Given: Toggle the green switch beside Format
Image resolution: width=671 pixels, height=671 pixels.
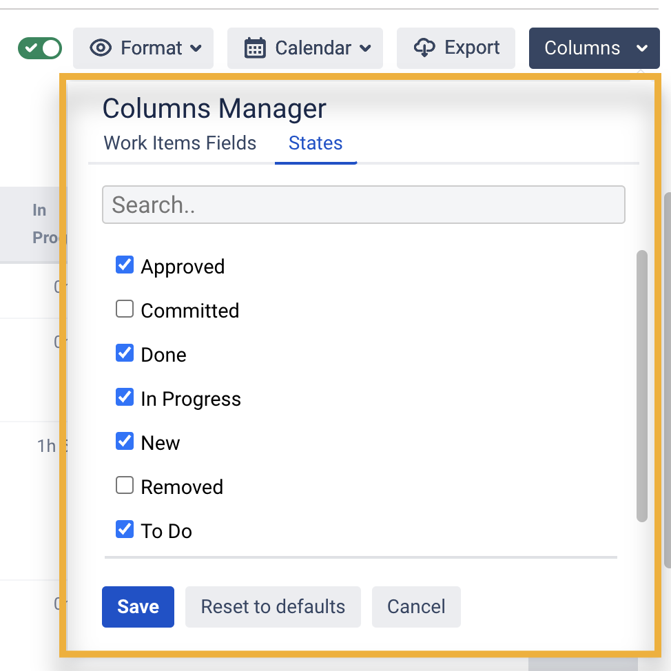Looking at the screenshot, I should tap(40, 48).
